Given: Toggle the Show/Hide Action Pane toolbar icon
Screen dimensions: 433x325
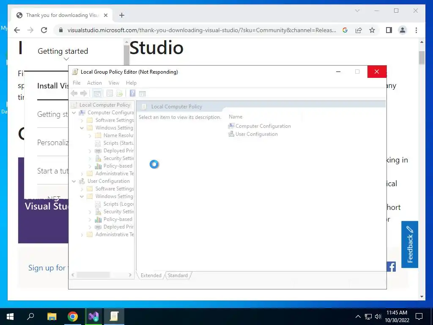Looking at the screenshot, I should pyautogui.click(x=142, y=94).
